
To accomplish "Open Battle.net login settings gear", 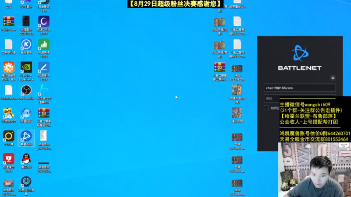I will tap(333, 78).
